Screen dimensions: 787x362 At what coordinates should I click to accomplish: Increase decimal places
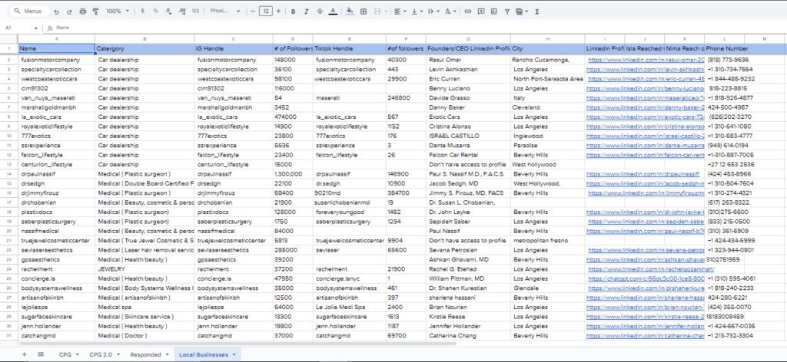click(x=181, y=11)
